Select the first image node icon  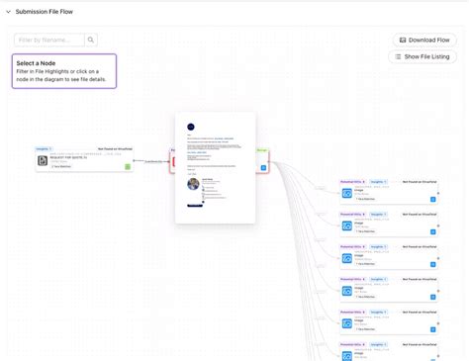pyautogui.click(x=347, y=193)
